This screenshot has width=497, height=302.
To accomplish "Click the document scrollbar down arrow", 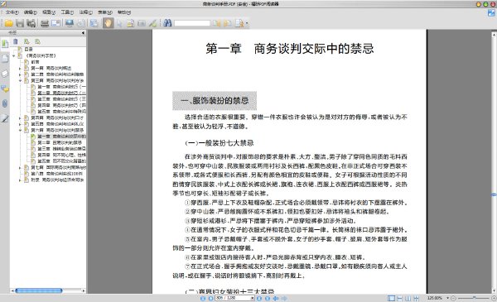I will coord(494,290).
